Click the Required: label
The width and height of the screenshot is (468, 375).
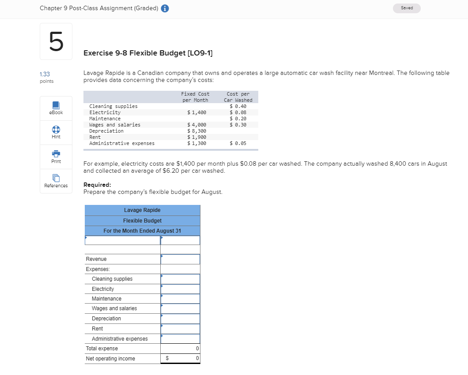[x=97, y=185]
